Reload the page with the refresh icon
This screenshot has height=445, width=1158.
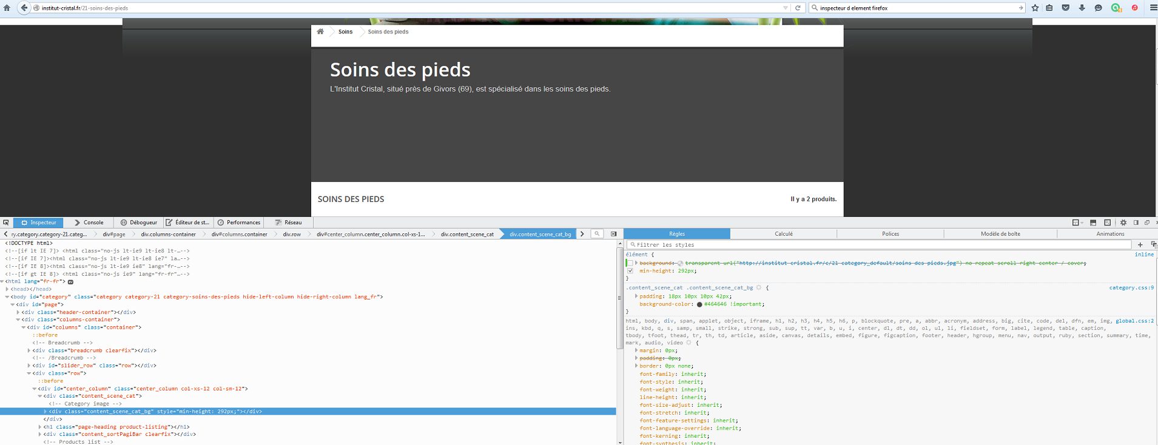tap(798, 8)
